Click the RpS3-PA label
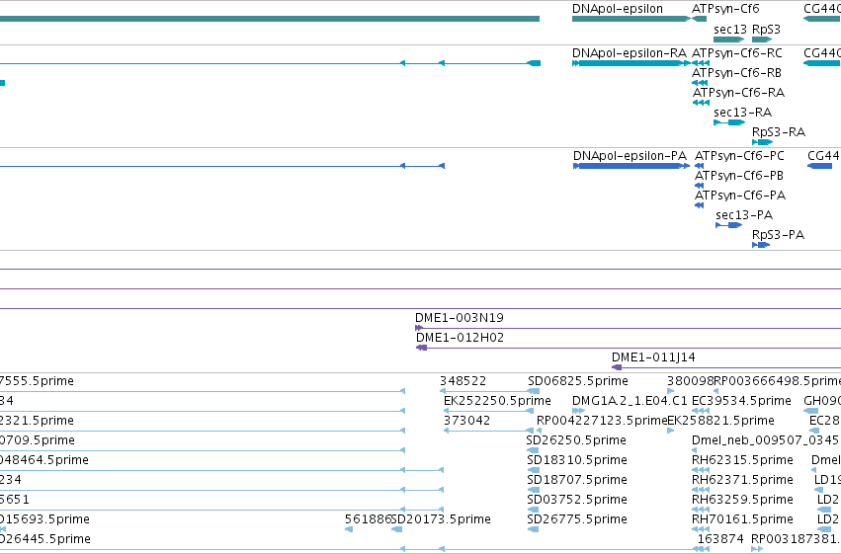 point(778,235)
